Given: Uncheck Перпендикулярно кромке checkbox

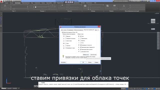Looking at the screenshot, I should pyautogui.click(x=81, y=49).
